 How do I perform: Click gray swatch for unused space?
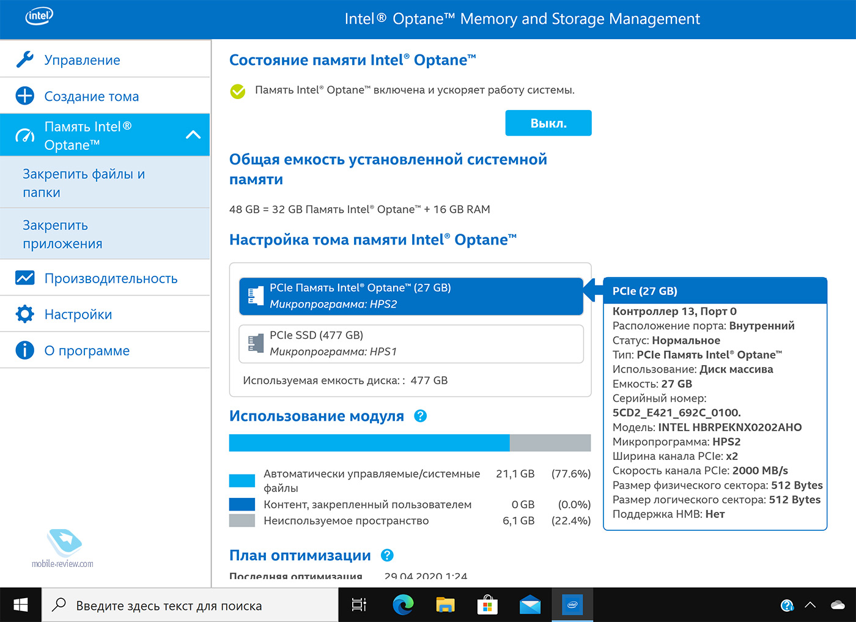[x=242, y=520]
